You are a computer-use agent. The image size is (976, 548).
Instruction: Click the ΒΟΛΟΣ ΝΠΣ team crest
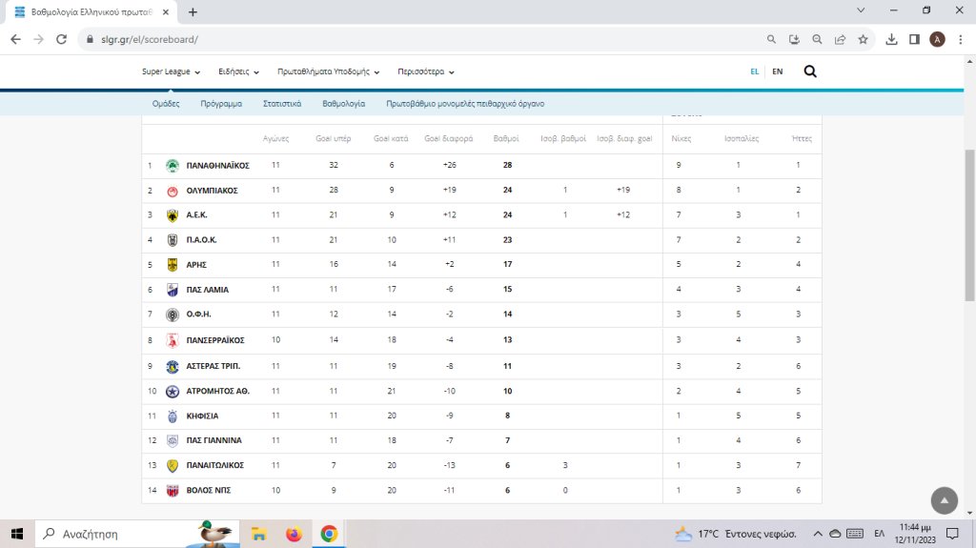point(173,491)
